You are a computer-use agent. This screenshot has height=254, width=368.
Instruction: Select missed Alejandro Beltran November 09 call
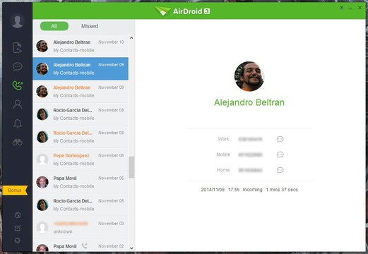tap(81, 92)
